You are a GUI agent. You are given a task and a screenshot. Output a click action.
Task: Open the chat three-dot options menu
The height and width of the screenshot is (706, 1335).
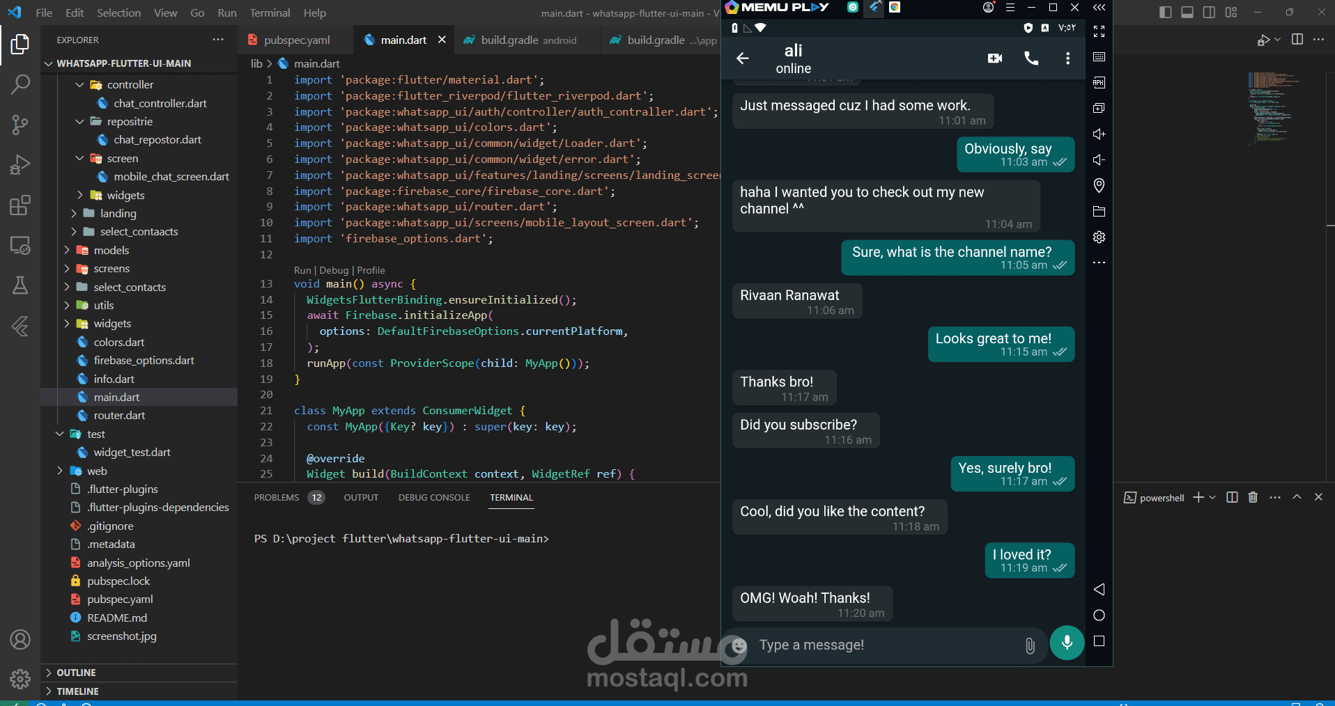click(1067, 58)
